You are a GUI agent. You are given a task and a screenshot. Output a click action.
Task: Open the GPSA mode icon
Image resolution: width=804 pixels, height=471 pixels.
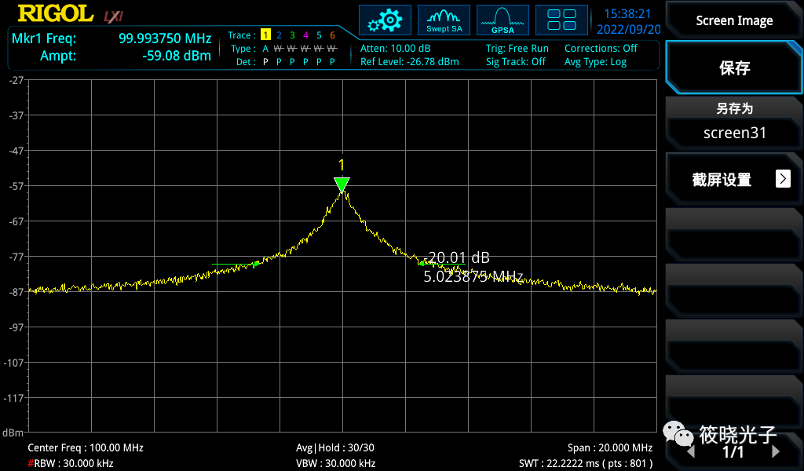click(502, 20)
